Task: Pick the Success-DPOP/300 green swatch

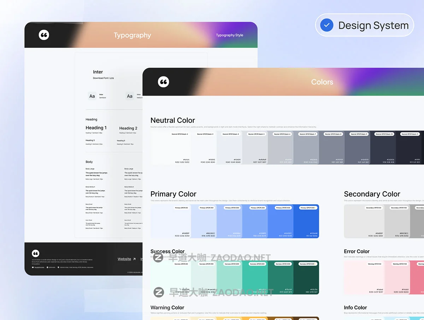Action: click(x=255, y=277)
